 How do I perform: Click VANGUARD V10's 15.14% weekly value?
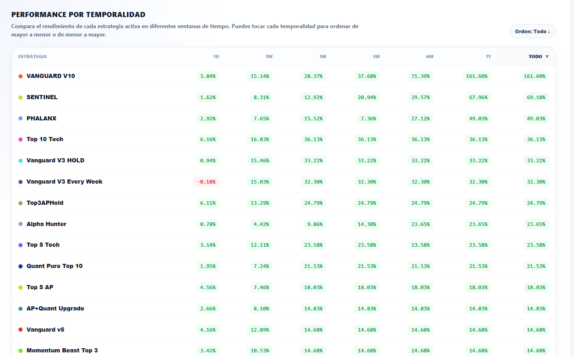pyautogui.click(x=260, y=76)
